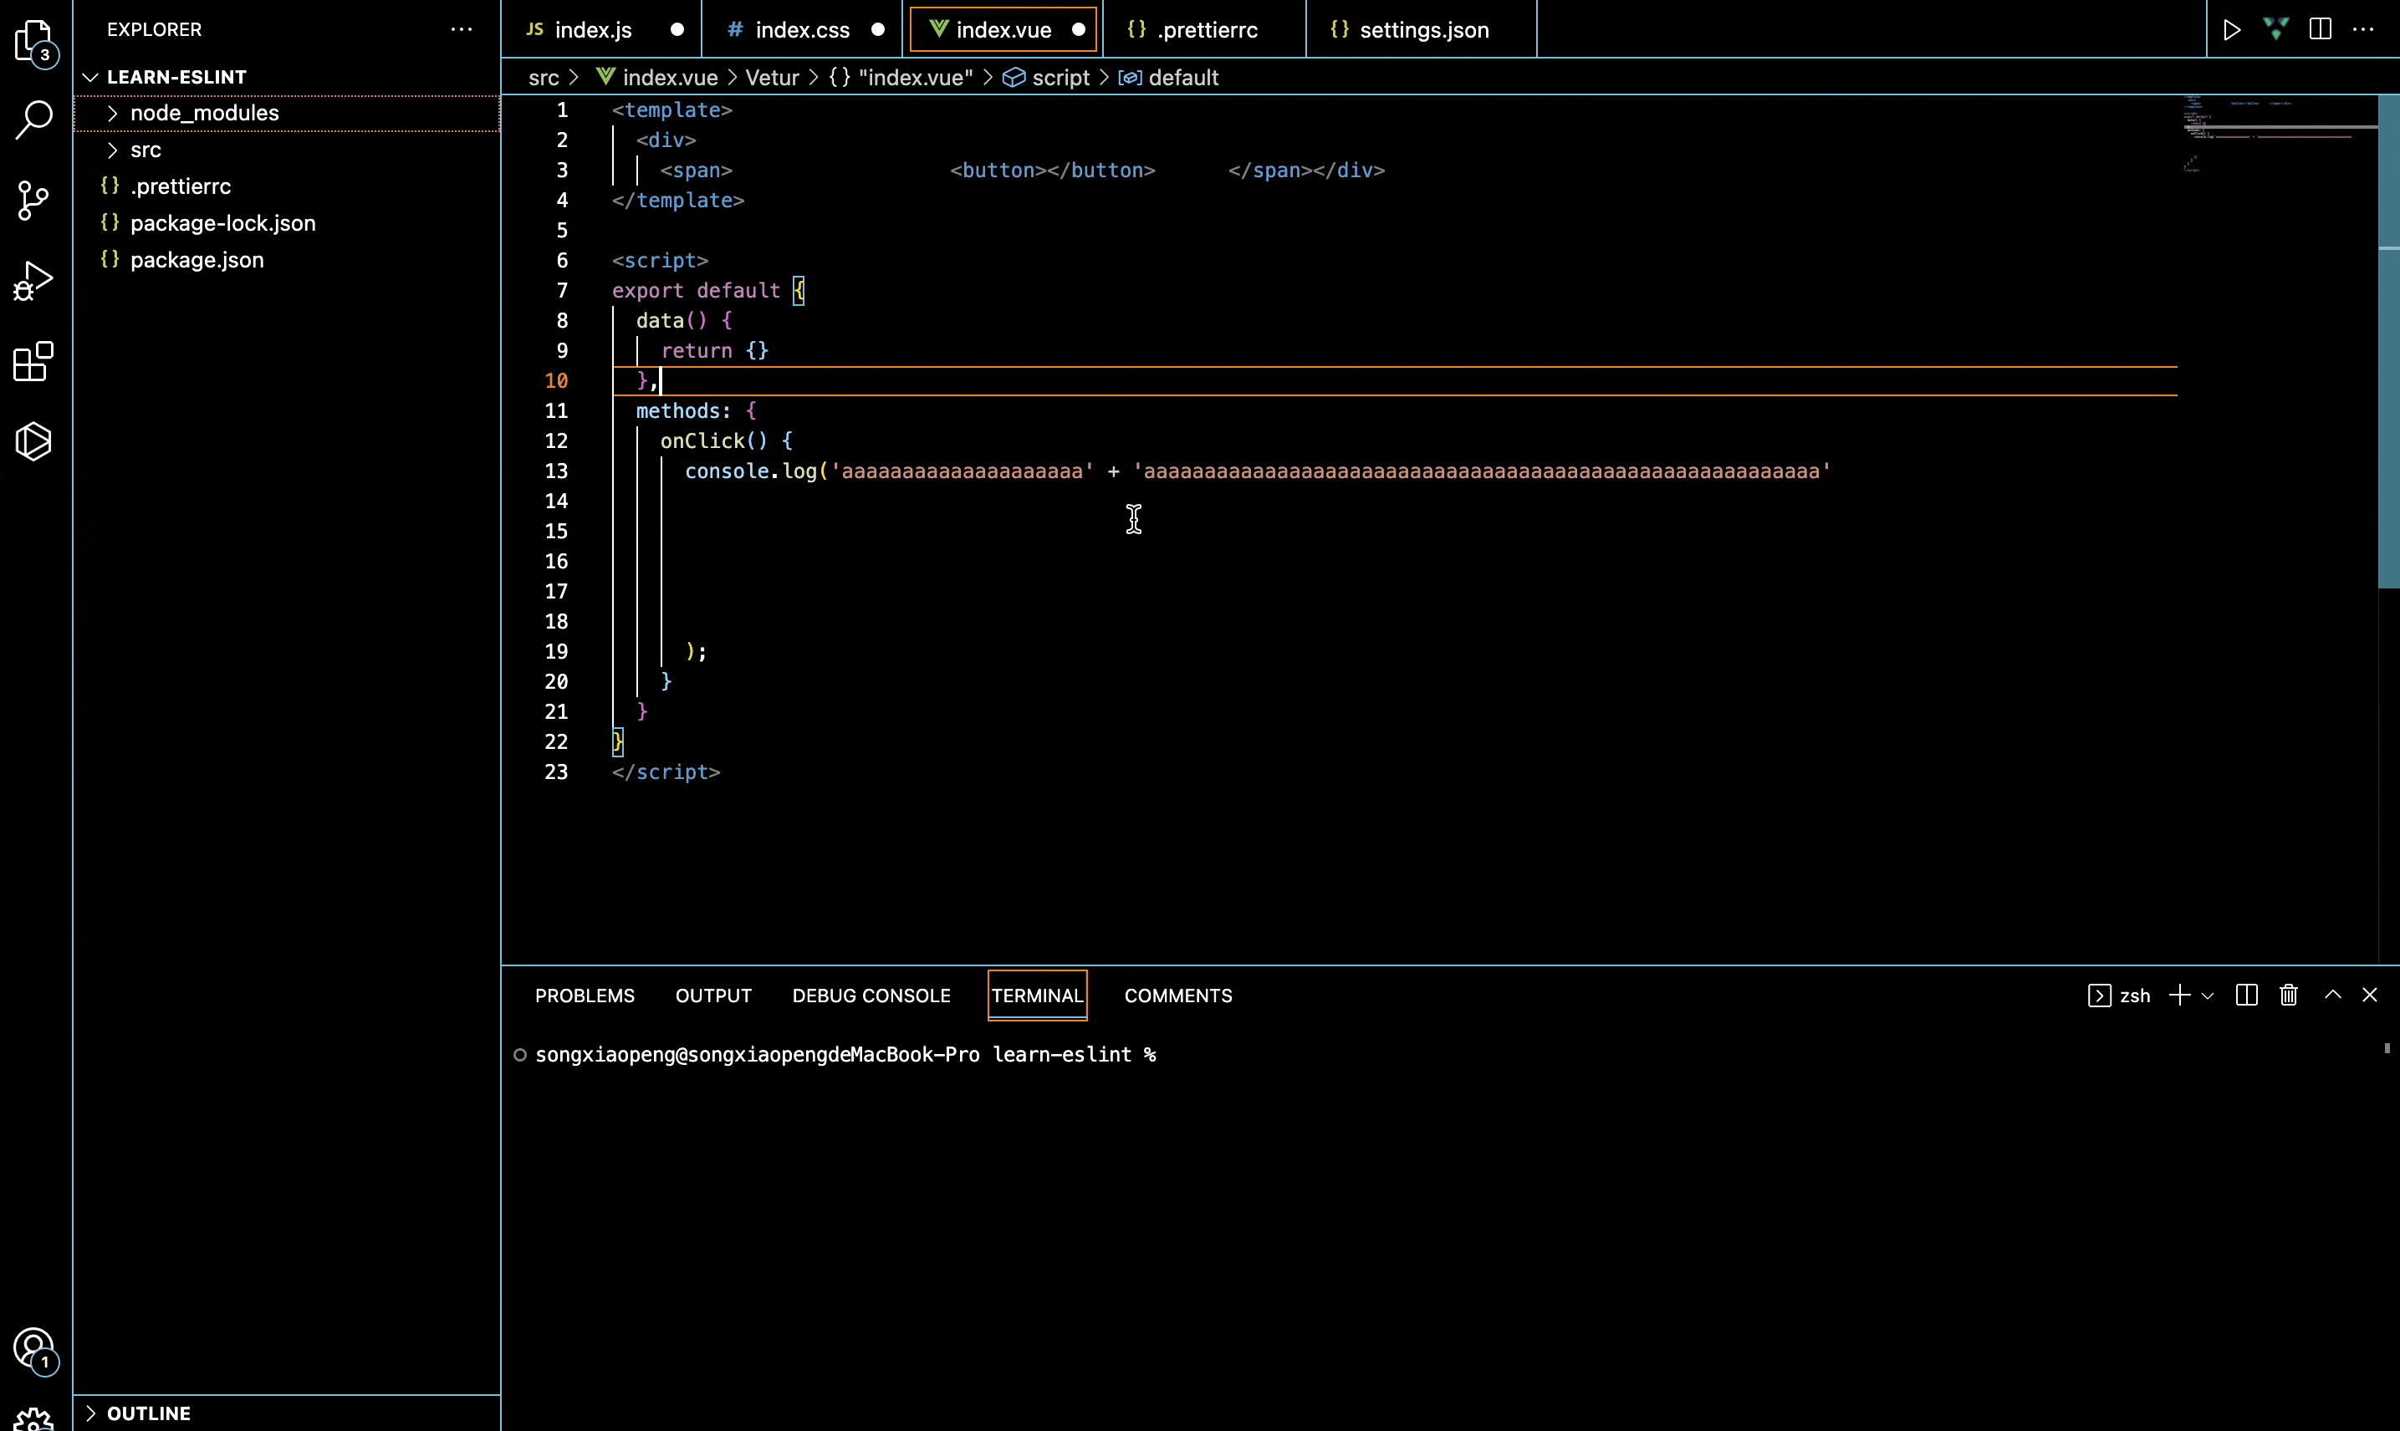Split the editor right
2400x1431 pixels.
[x=2320, y=30]
